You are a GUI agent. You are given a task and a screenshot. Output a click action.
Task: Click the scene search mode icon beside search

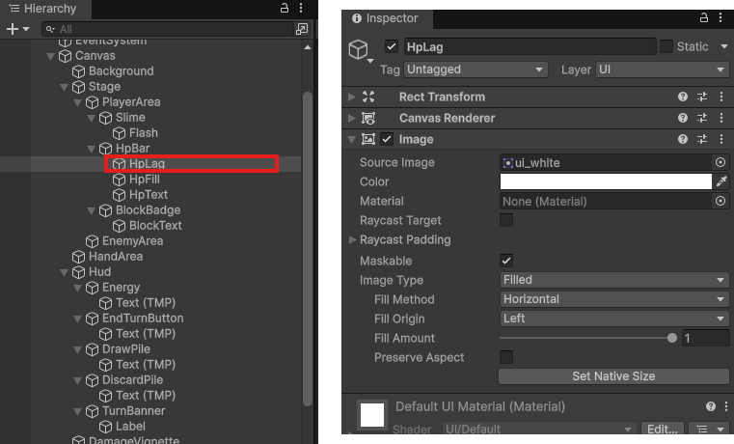click(x=302, y=29)
